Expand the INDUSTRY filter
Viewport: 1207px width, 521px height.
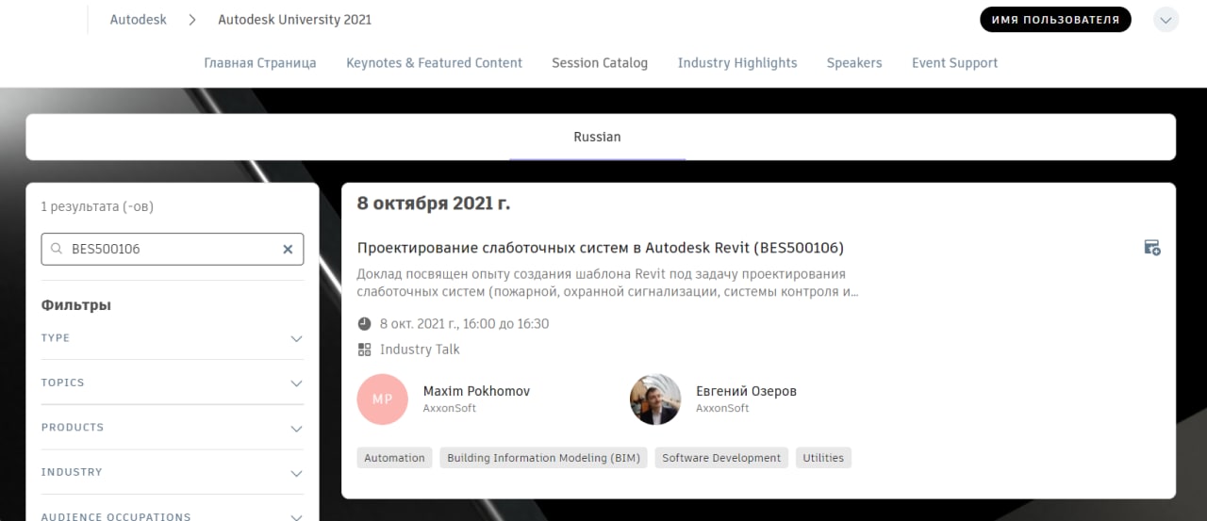pos(173,472)
